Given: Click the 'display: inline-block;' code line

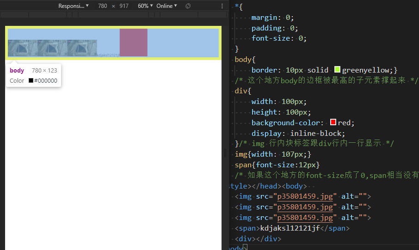Looking at the screenshot, I should [298, 133].
